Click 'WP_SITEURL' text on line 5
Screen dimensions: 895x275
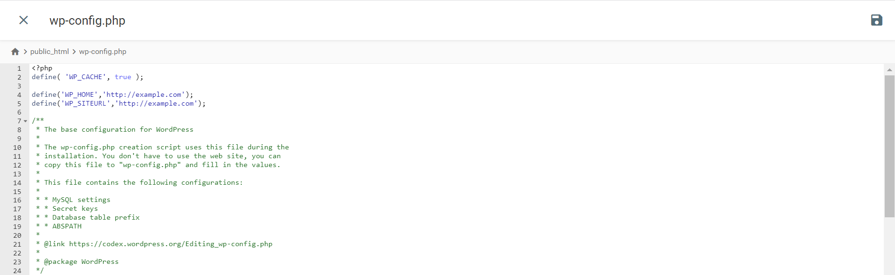pos(85,104)
